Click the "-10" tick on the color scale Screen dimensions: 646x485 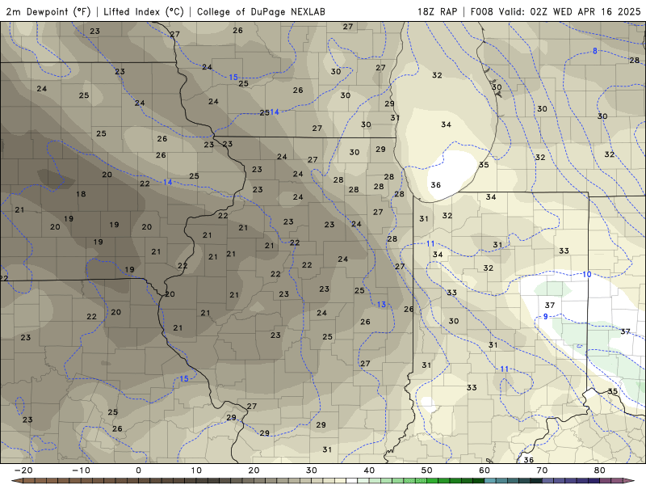81,470
